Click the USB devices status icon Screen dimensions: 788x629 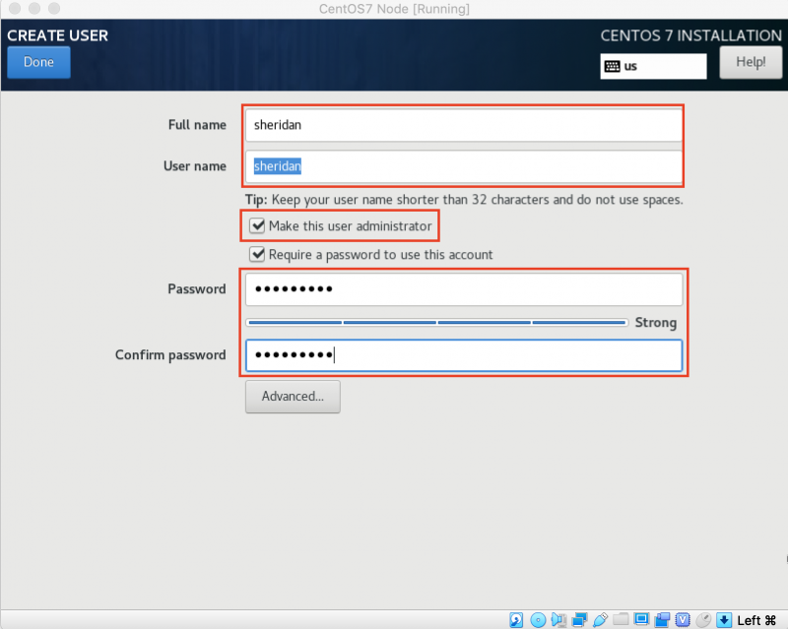[x=601, y=620]
